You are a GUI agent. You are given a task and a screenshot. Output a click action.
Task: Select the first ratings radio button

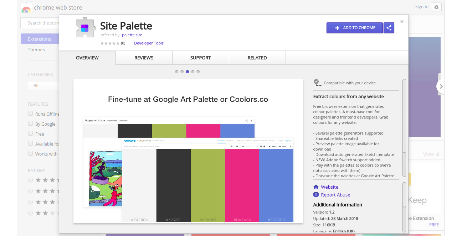(31, 180)
